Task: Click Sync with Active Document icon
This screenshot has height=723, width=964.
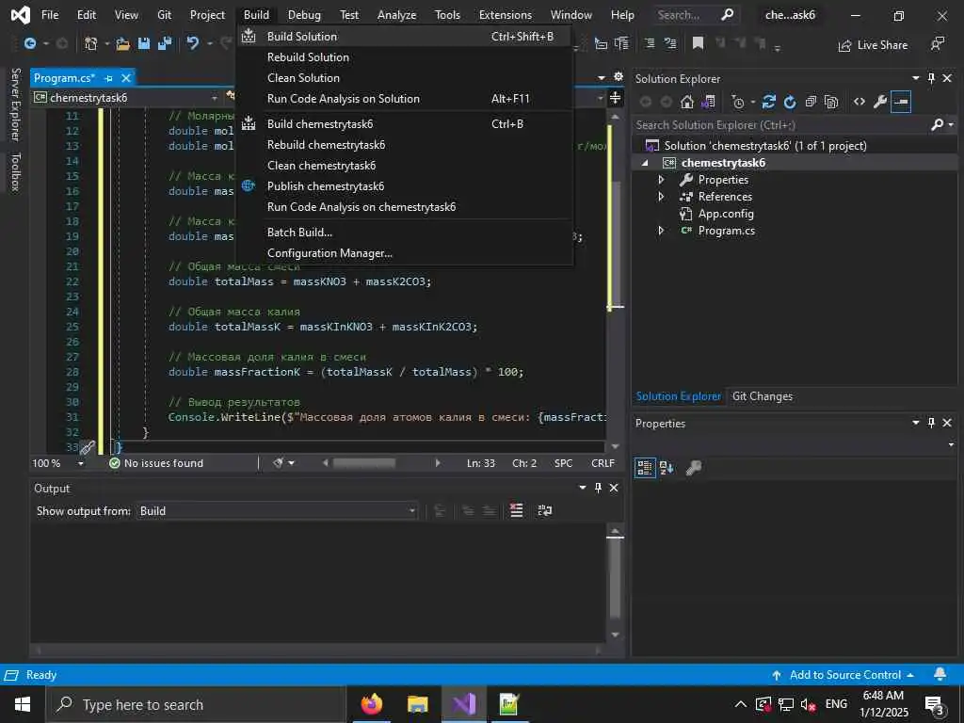Action: [x=768, y=102]
